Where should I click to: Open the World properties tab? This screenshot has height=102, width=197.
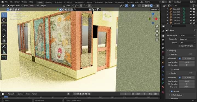point(163,52)
